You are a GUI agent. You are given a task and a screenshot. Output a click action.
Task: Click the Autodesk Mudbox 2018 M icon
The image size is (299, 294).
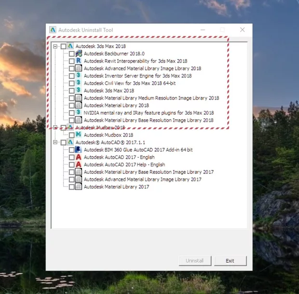click(79, 135)
